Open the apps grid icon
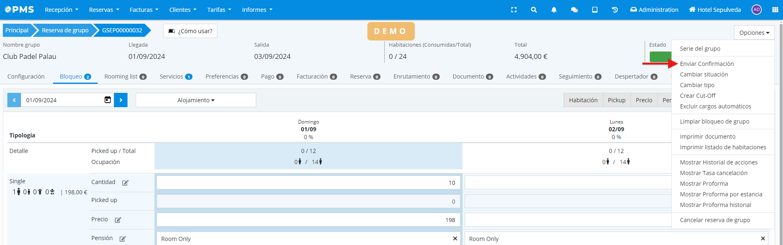This screenshot has height=245, width=783. click(x=775, y=10)
